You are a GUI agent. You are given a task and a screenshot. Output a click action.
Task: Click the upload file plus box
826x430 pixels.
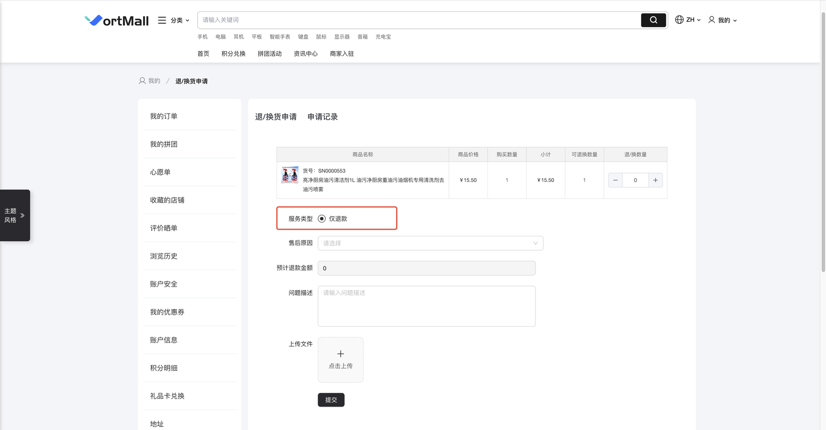(x=340, y=360)
